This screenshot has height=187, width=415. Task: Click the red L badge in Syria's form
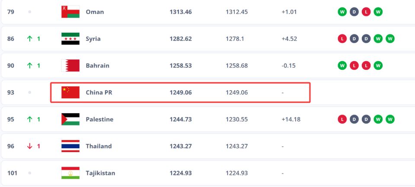tap(342, 39)
